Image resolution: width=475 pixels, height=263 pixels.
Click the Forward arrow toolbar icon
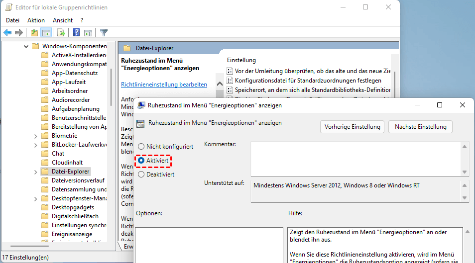coord(19,32)
